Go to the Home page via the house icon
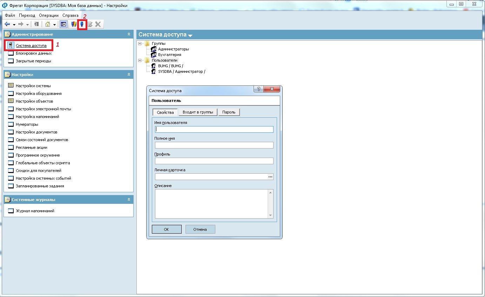Image resolution: width=485 pixels, height=297 pixels. (48, 24)
